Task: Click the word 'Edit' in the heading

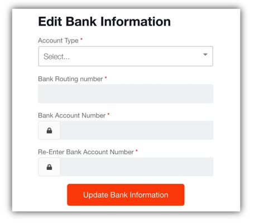Action: [50, 21]
